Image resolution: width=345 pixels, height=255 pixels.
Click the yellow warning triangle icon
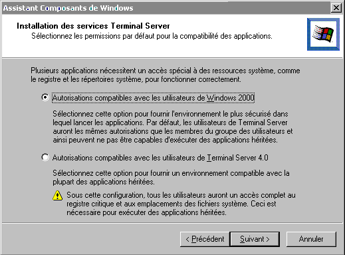tap(58, 195)
